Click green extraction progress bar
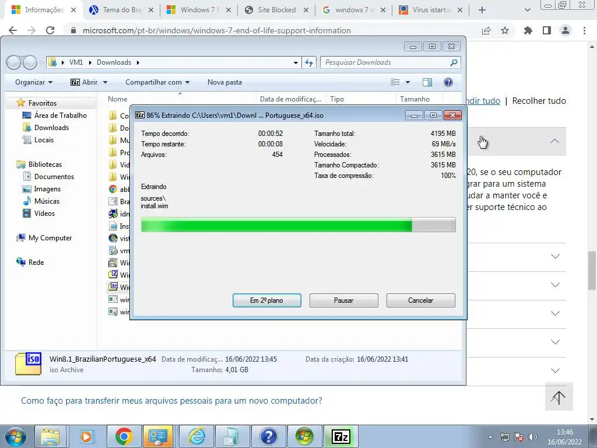This screenshot has height=448, width=597. point(298,225)
